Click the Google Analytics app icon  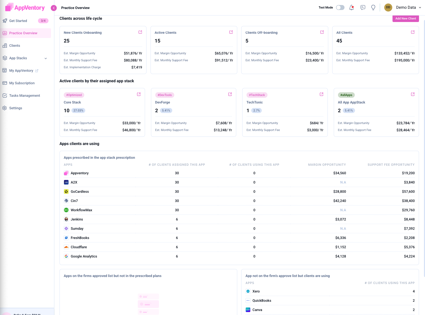click(66, 256)
